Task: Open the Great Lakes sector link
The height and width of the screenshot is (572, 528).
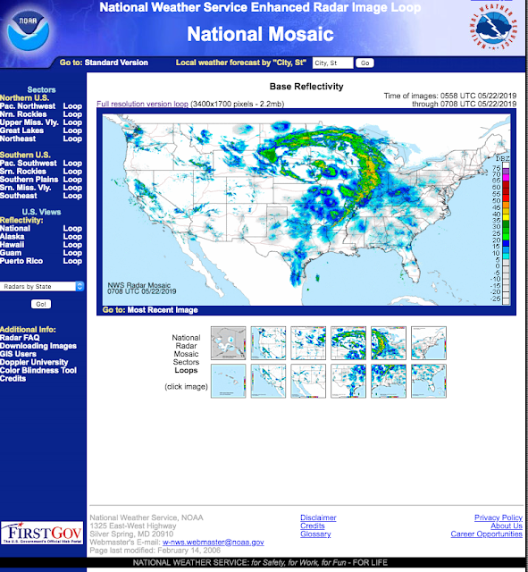Action: (x=21, y=130)
